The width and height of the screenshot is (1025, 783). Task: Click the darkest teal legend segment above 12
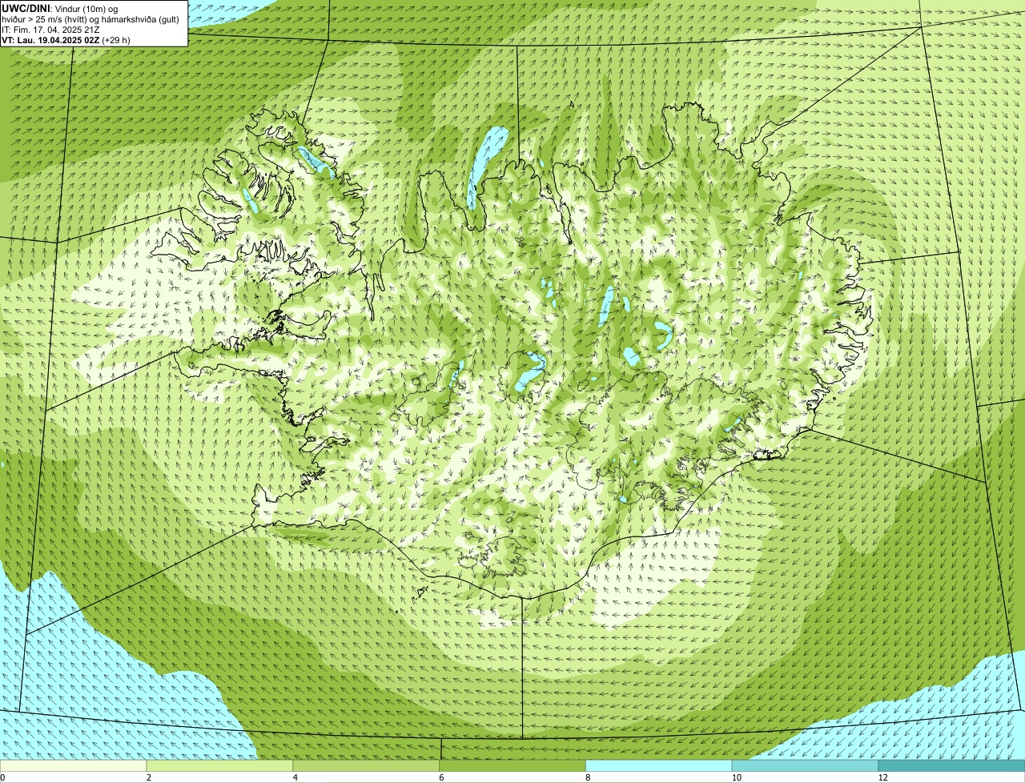point(951,765)
